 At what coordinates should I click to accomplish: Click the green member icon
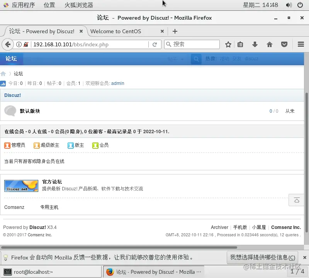pos(95,146)
